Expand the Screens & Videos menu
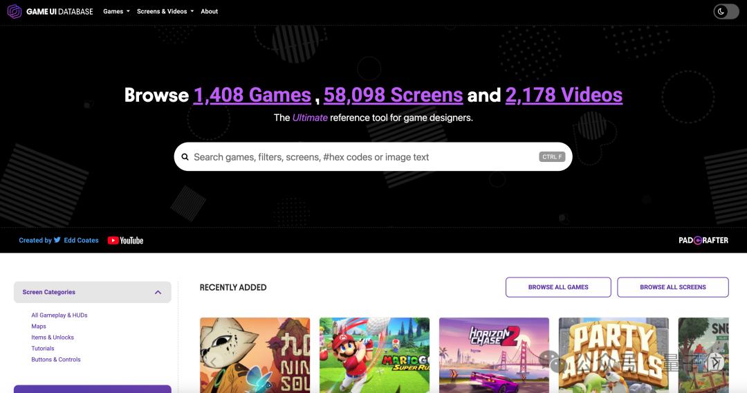The image size is (747, 393). (165, 11)
